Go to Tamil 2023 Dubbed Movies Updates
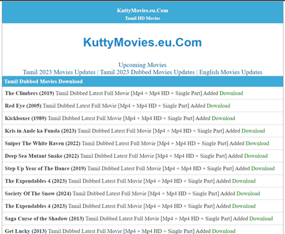The image size is (285, 234). click(147, 72)
